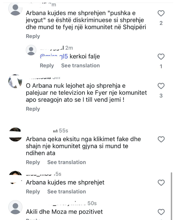Like the "pushka e jevgut" comment
Image resolution: width=184 pixels, height=220 pixels.
pos(161,13)
